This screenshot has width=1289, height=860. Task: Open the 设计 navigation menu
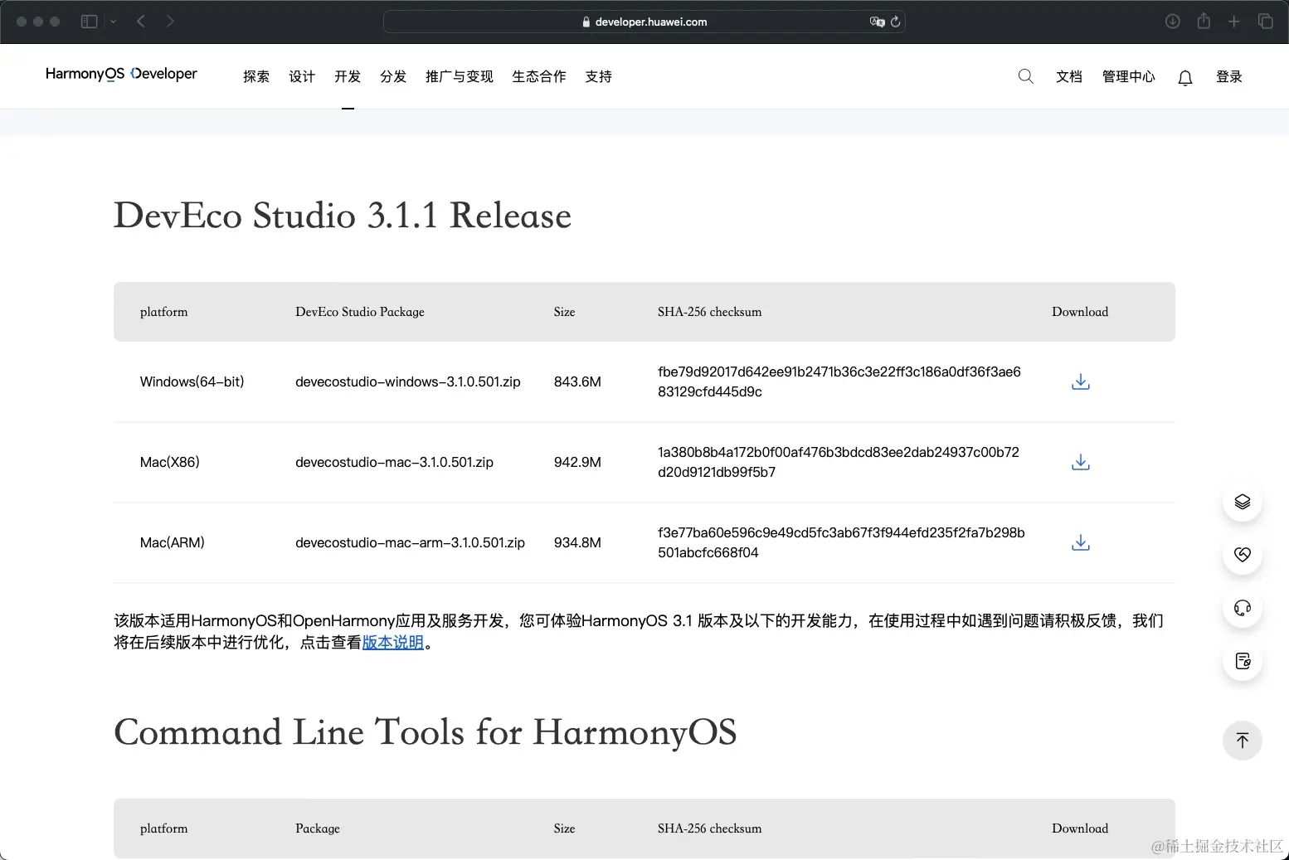pos(302,76)
